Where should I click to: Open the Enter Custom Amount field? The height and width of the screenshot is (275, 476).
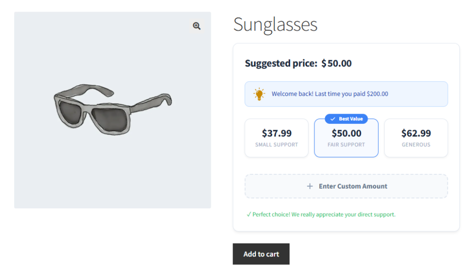pos(346,186)
